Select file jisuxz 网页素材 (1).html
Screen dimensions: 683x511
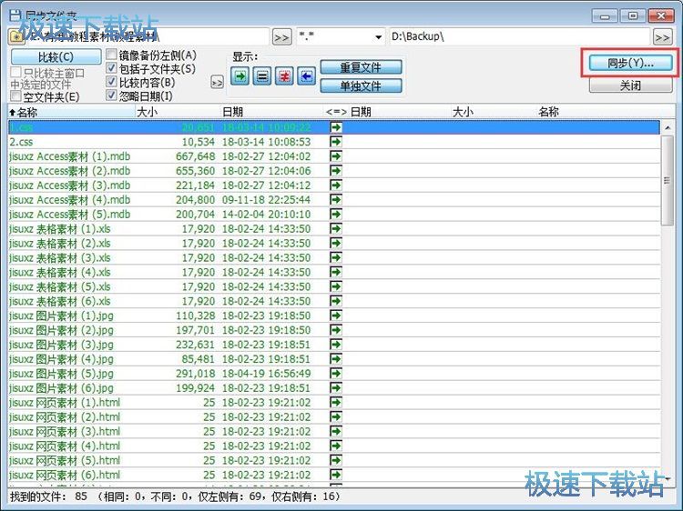pos(65,402)
